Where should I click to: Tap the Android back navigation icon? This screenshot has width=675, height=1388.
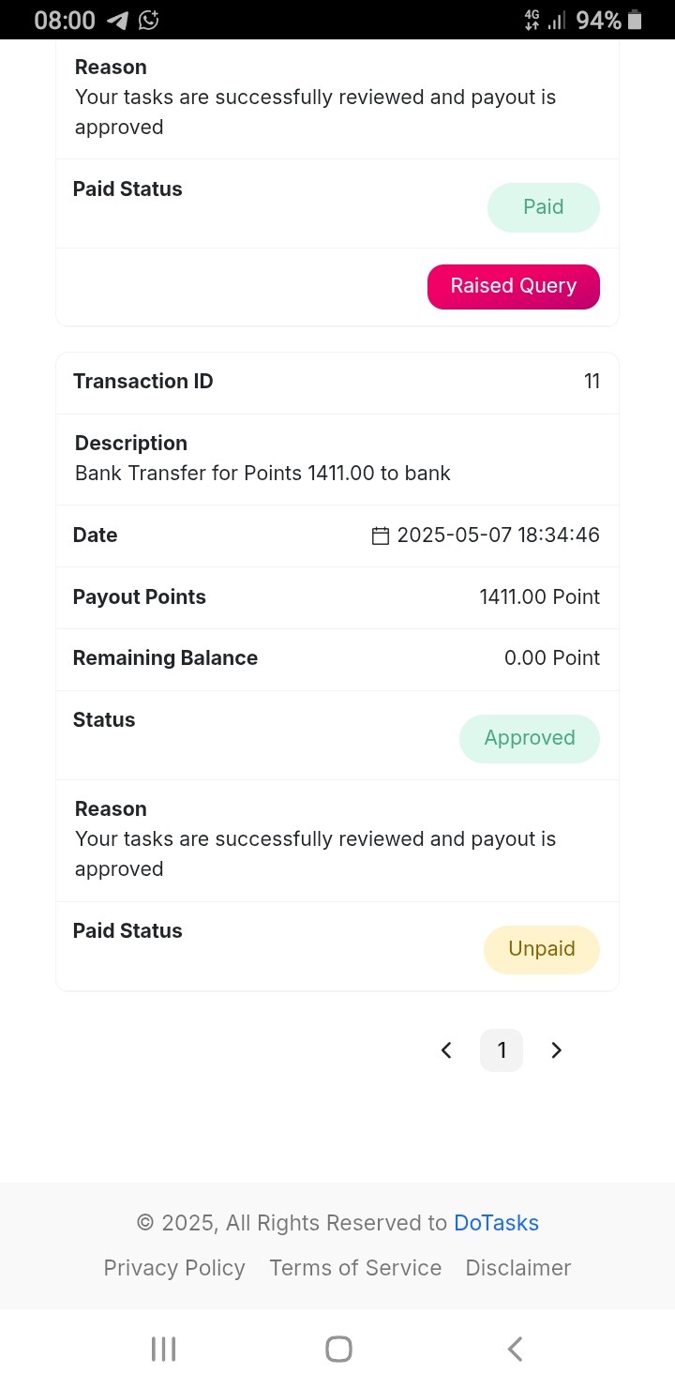[514, 1349]
